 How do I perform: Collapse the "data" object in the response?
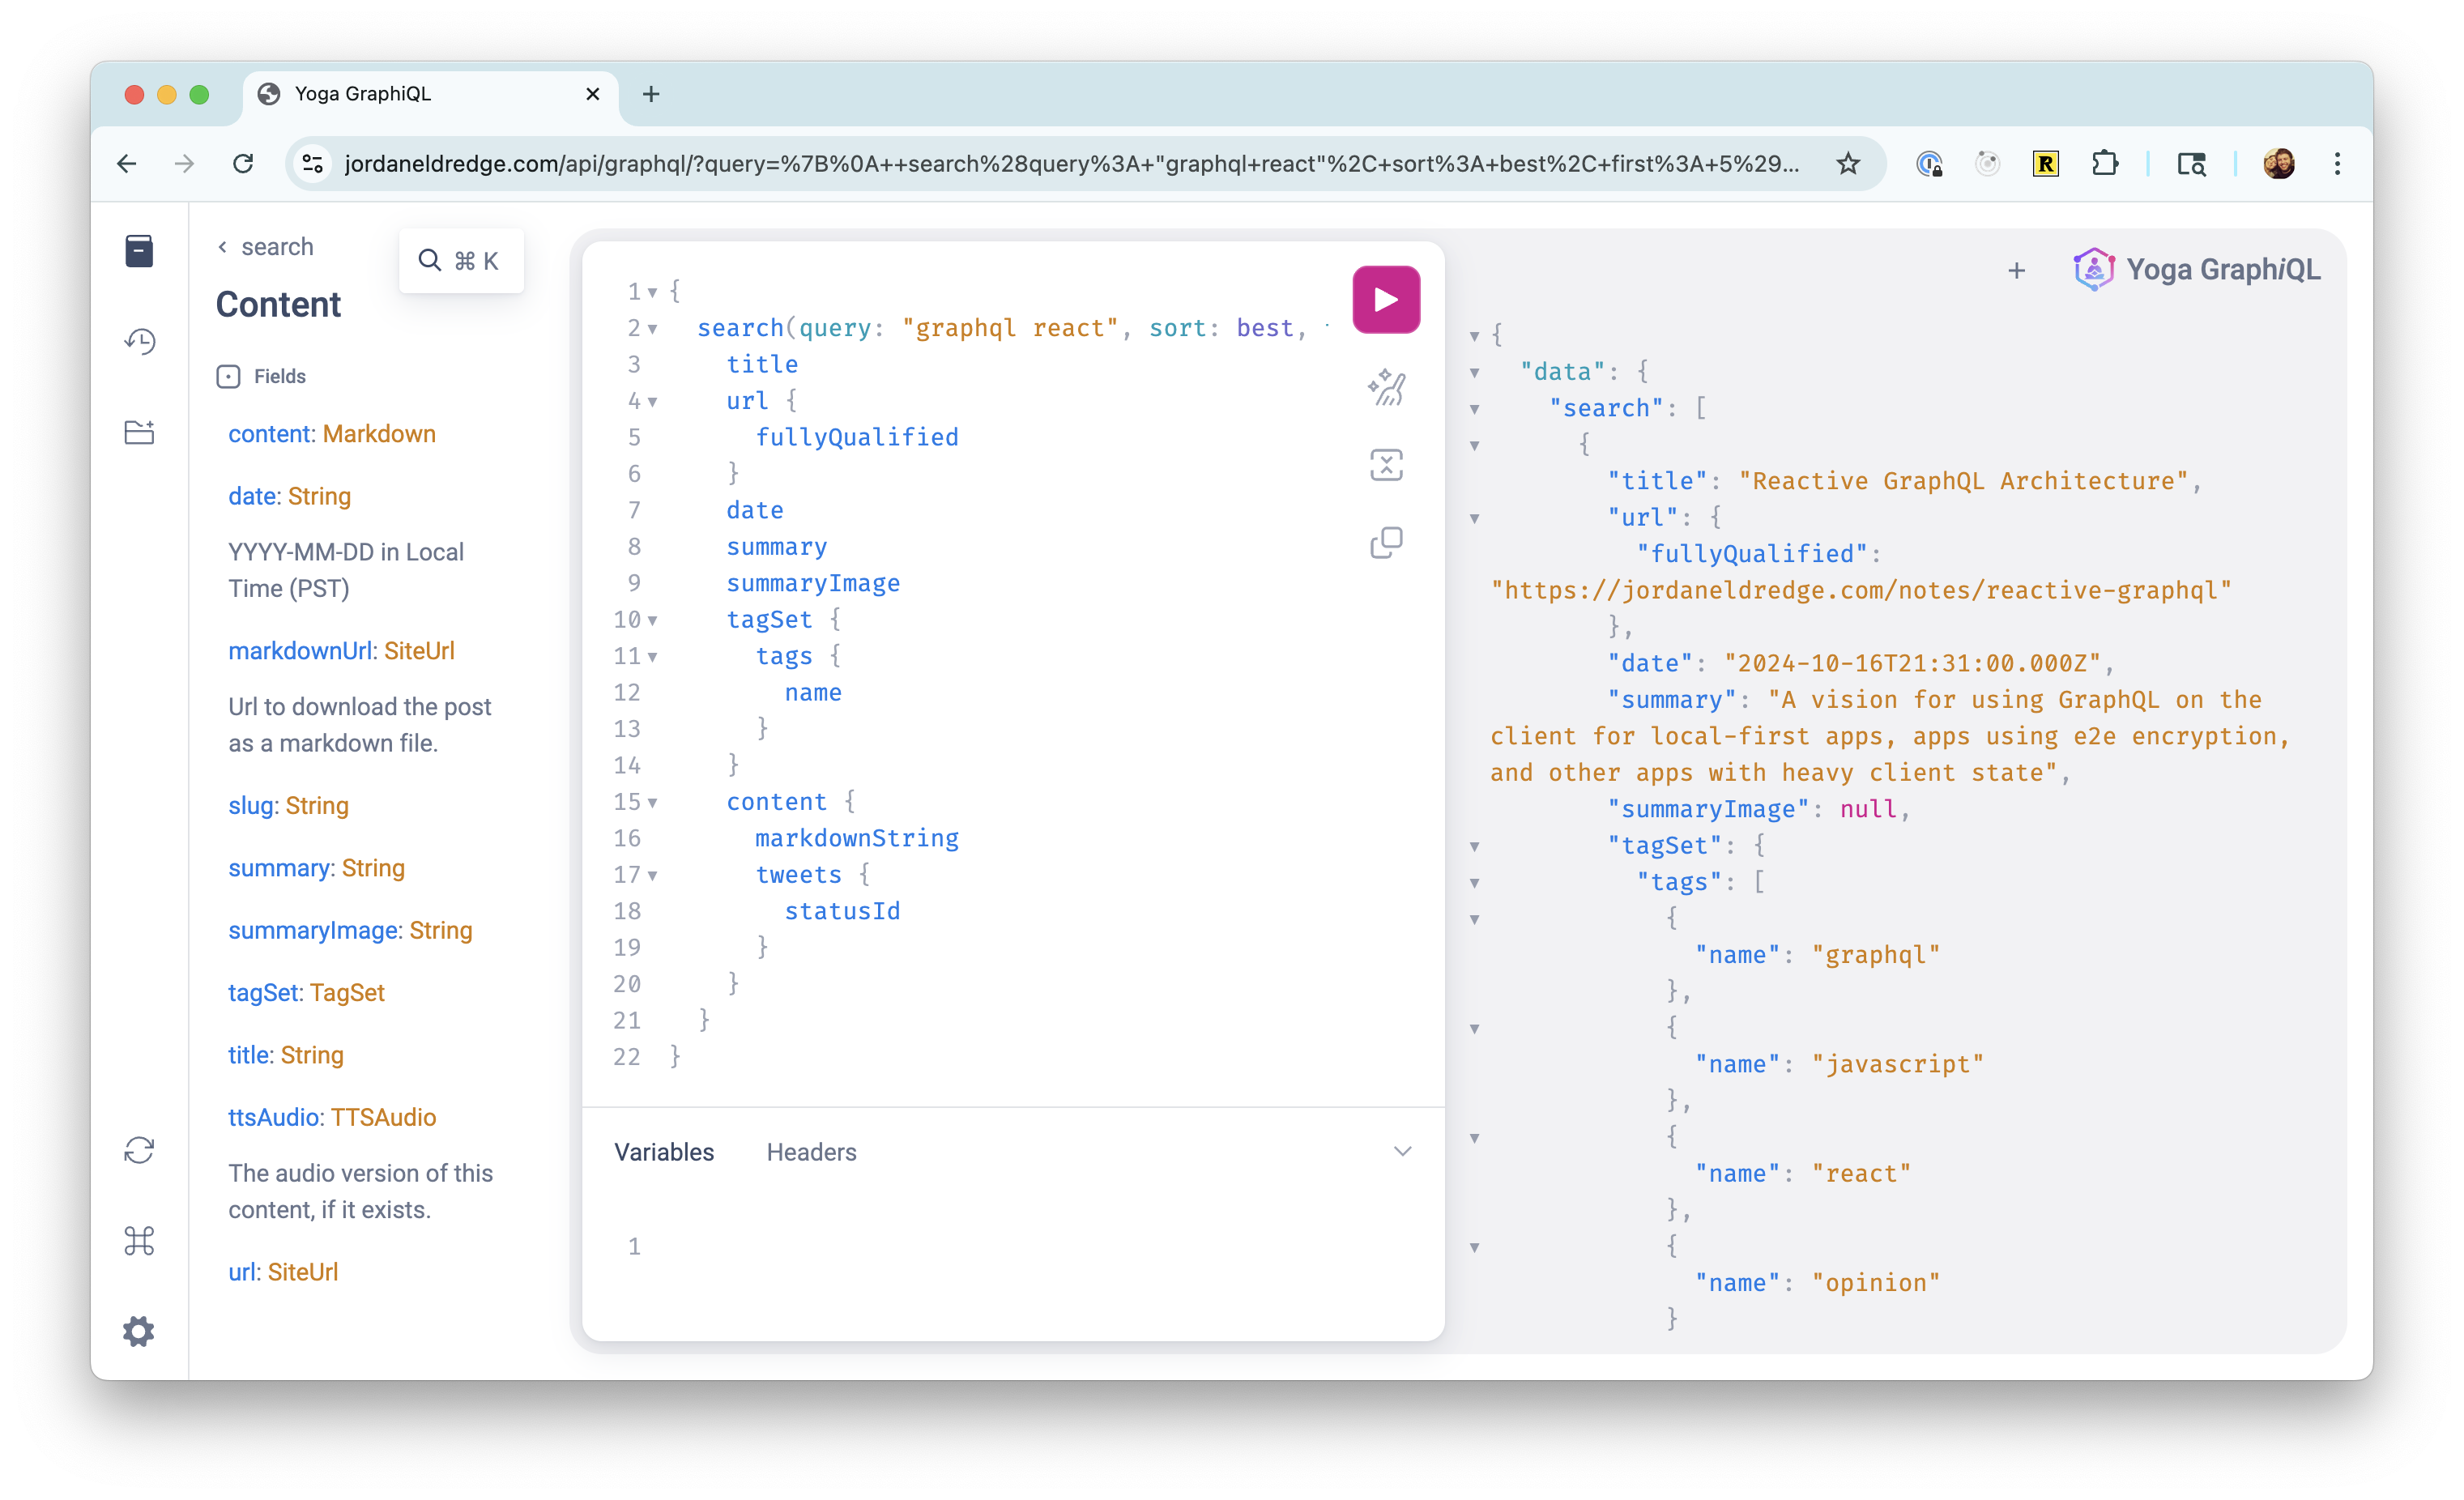tap(1474, 373)
